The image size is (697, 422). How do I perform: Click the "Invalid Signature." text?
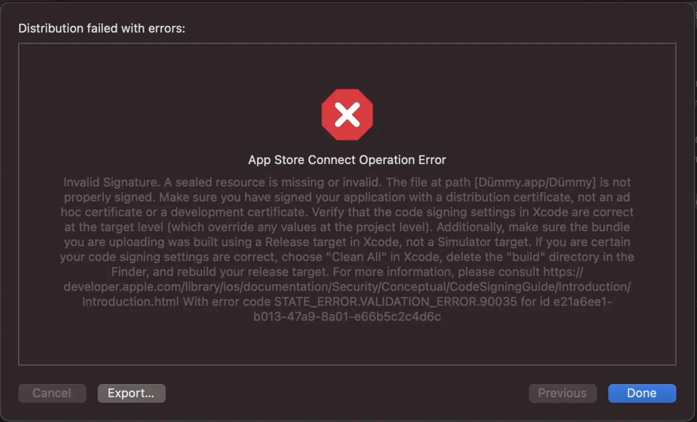111,182
